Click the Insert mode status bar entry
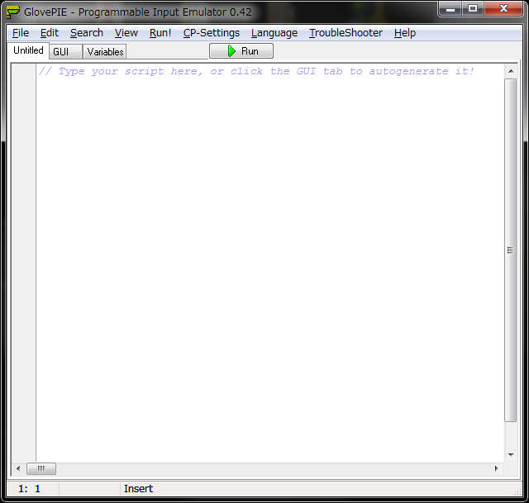Image resolution: width=529 pixels, height=503 pixels. click(138, 488)
